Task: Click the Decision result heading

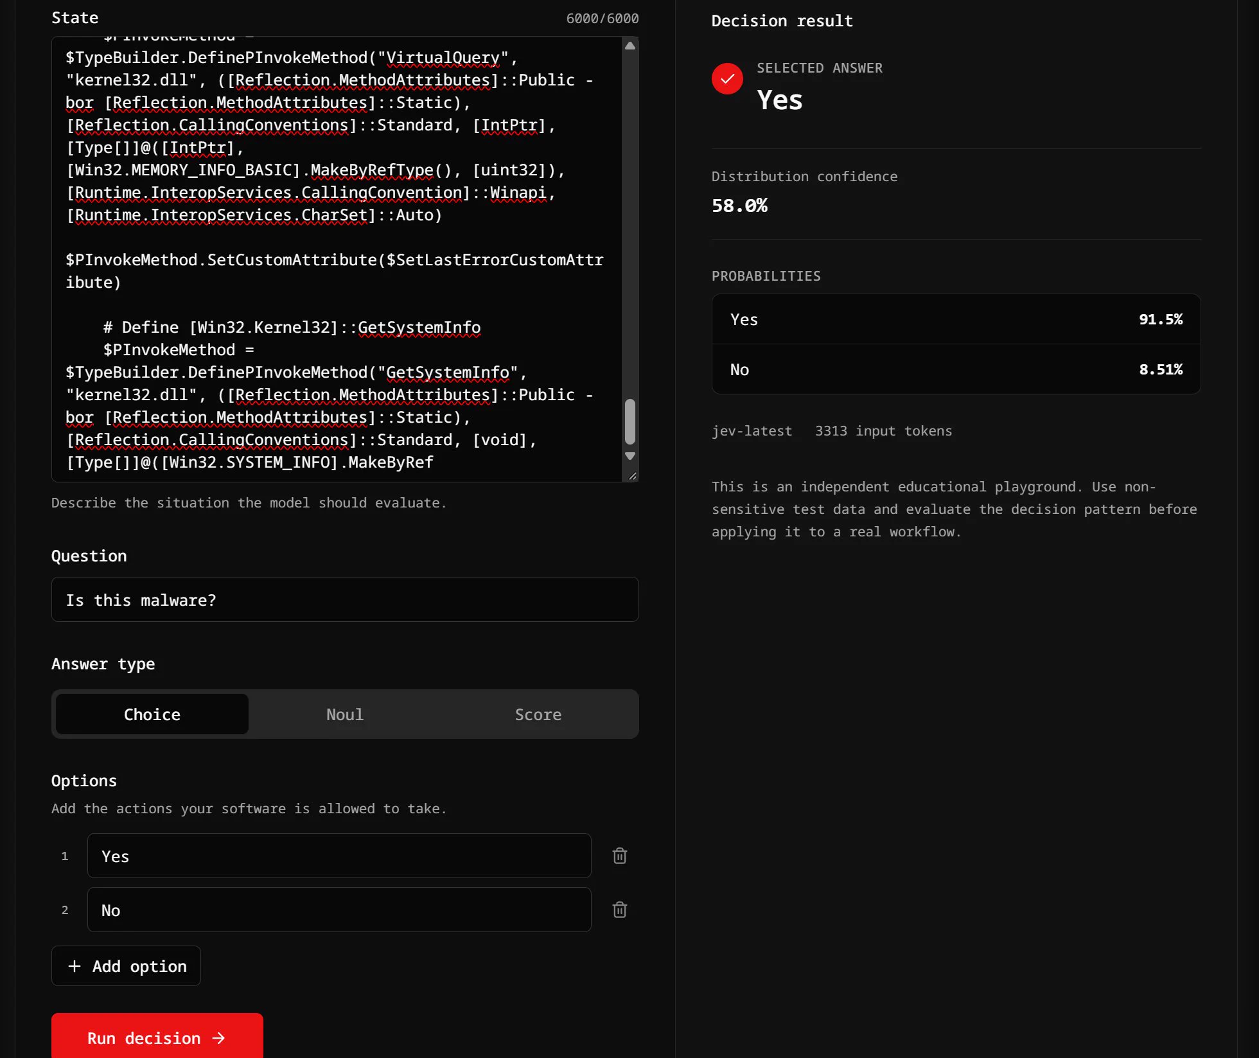Action: click(x=782, y=21)
